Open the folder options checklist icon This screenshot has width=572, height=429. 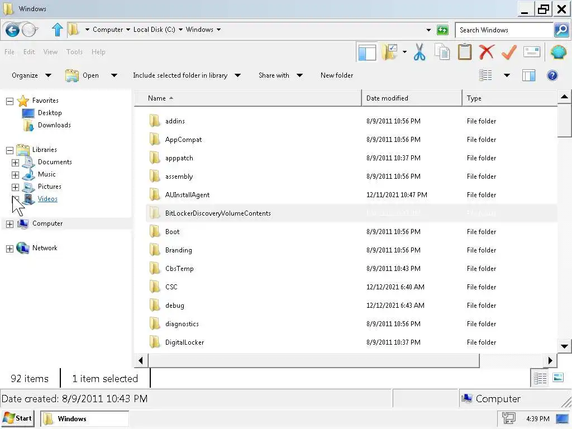(x=389, y=52)
